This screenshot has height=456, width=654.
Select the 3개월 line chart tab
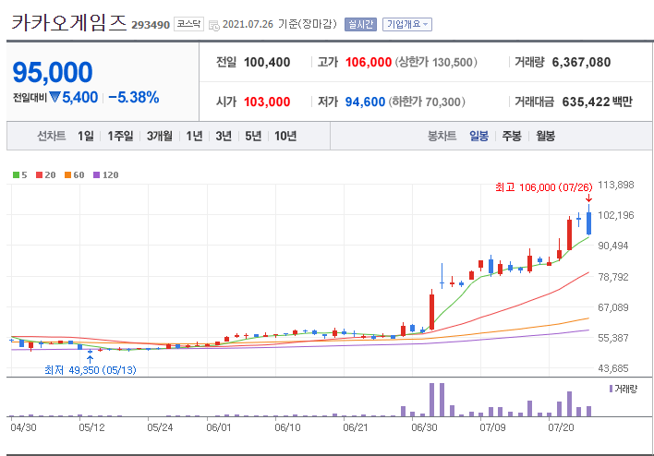[x=159, y=136]
